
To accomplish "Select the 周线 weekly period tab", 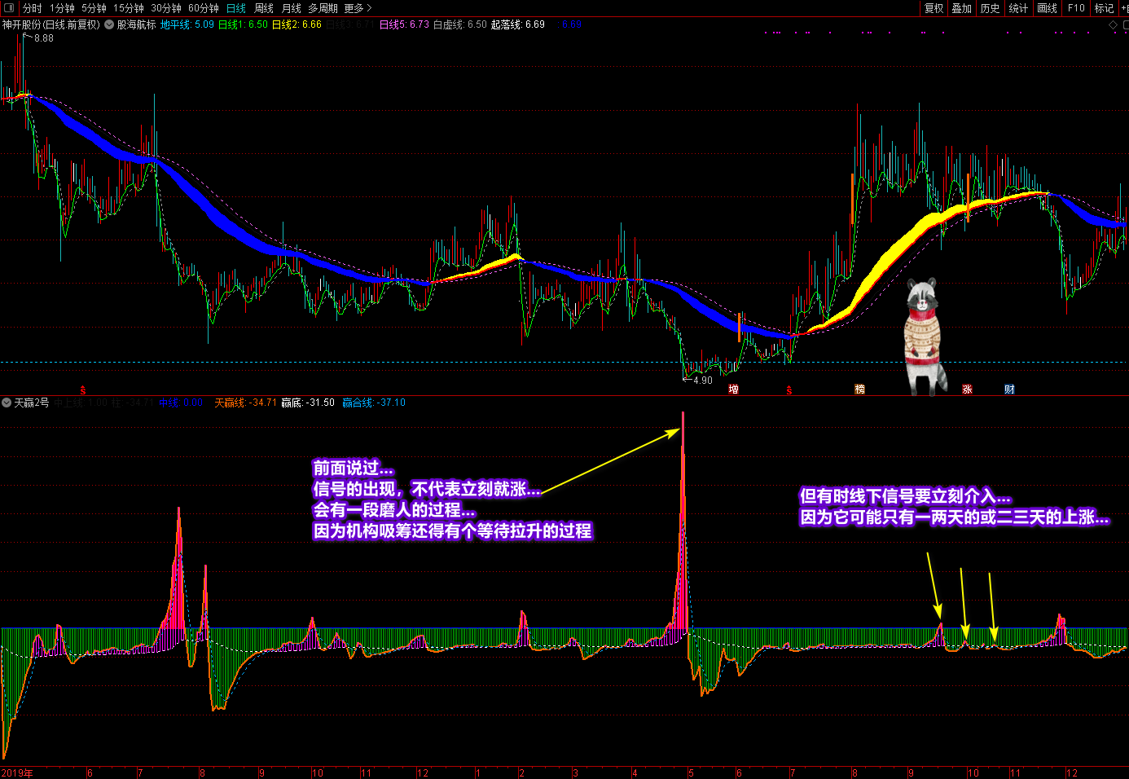I will (x=264, y=8).
